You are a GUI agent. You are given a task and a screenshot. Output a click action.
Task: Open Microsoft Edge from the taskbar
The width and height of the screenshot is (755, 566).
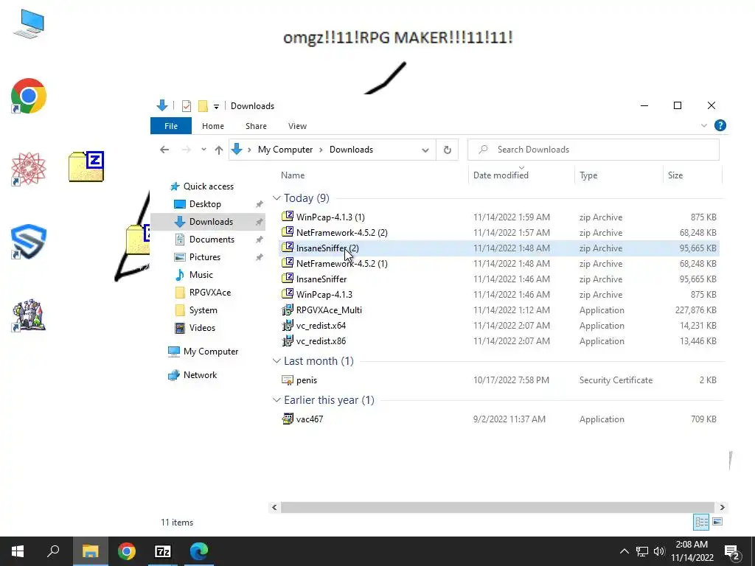pyautogui.click(x=199, y=551)
